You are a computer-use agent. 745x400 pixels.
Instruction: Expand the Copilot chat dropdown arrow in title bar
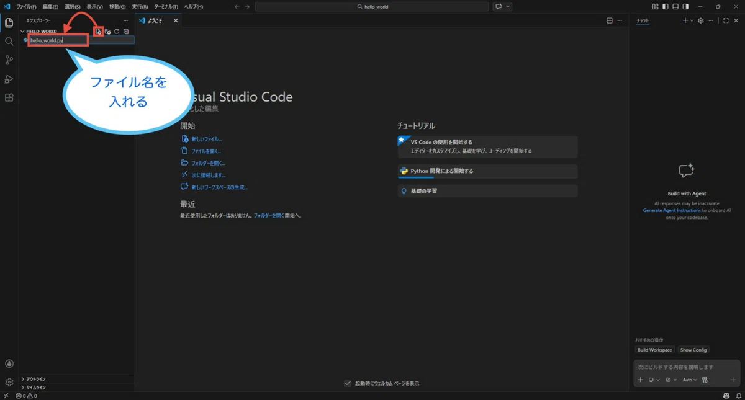508,7
